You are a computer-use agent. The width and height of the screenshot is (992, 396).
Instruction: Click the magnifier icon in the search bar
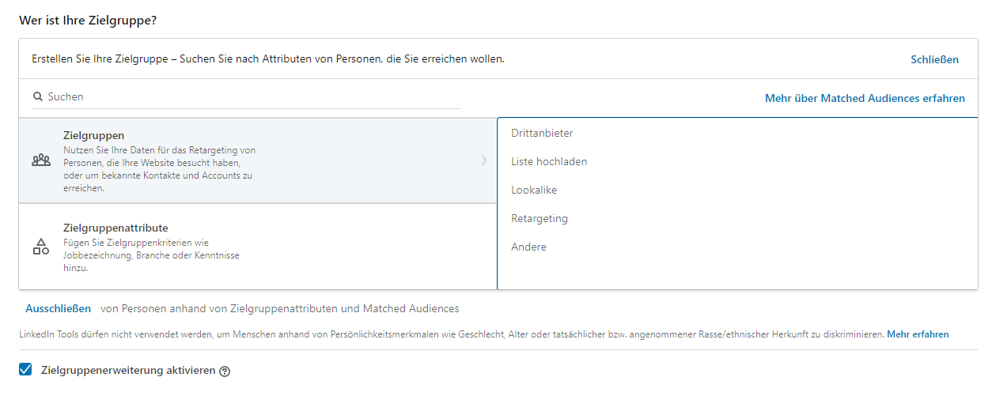tap(37, 97)
